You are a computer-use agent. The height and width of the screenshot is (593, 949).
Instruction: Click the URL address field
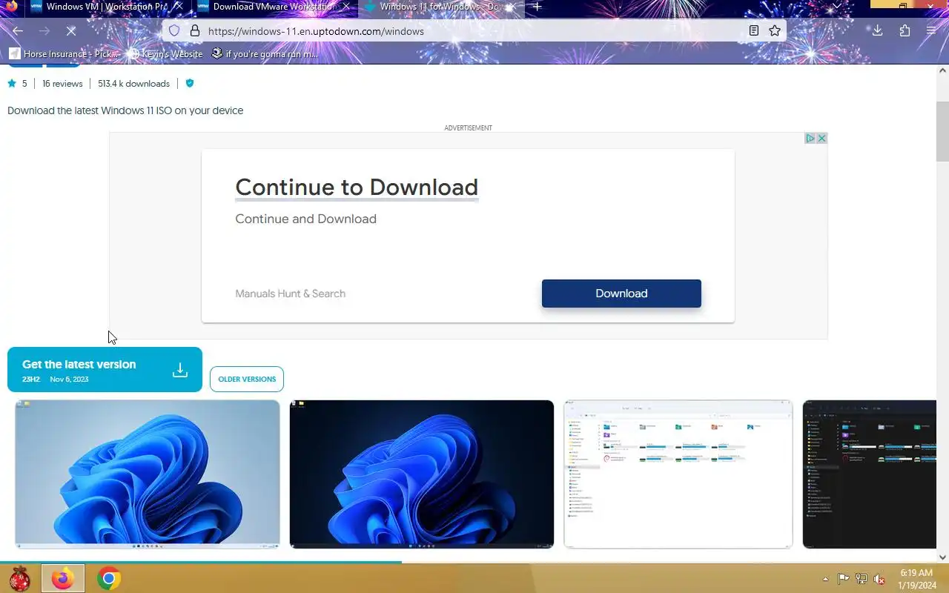tap(473, 31)
